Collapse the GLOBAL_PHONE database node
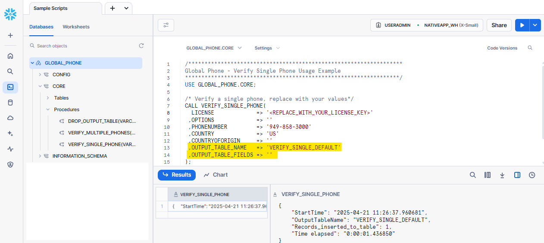The image size is (544, 243). coord(32,63)
